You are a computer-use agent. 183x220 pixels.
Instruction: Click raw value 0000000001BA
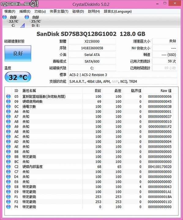click(x=160, y=197)
